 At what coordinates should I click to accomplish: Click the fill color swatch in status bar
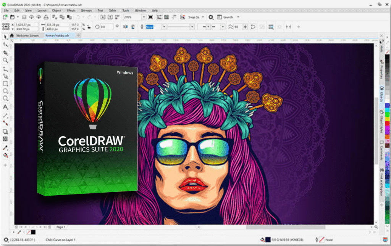click(268, 240)
